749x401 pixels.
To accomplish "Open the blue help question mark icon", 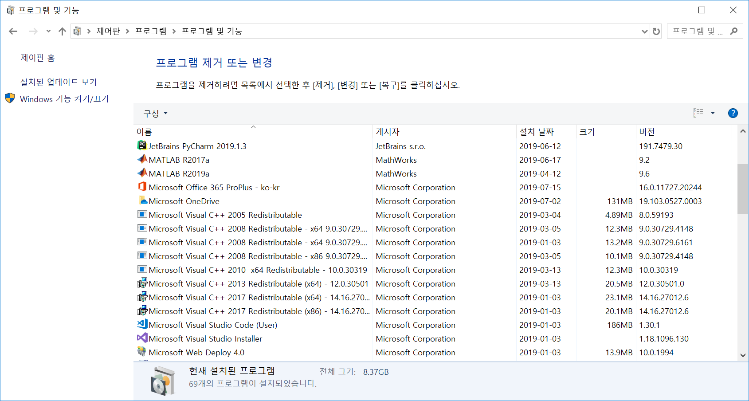I will point(733,113).
